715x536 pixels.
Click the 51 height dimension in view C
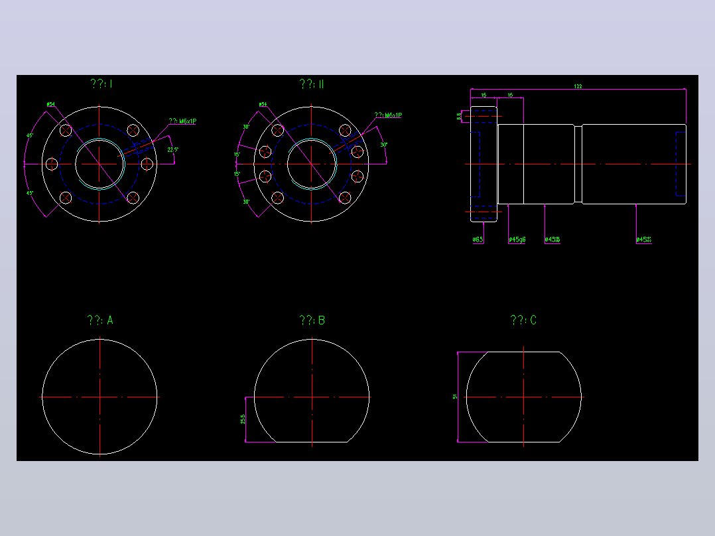click(x=454, y=397)
